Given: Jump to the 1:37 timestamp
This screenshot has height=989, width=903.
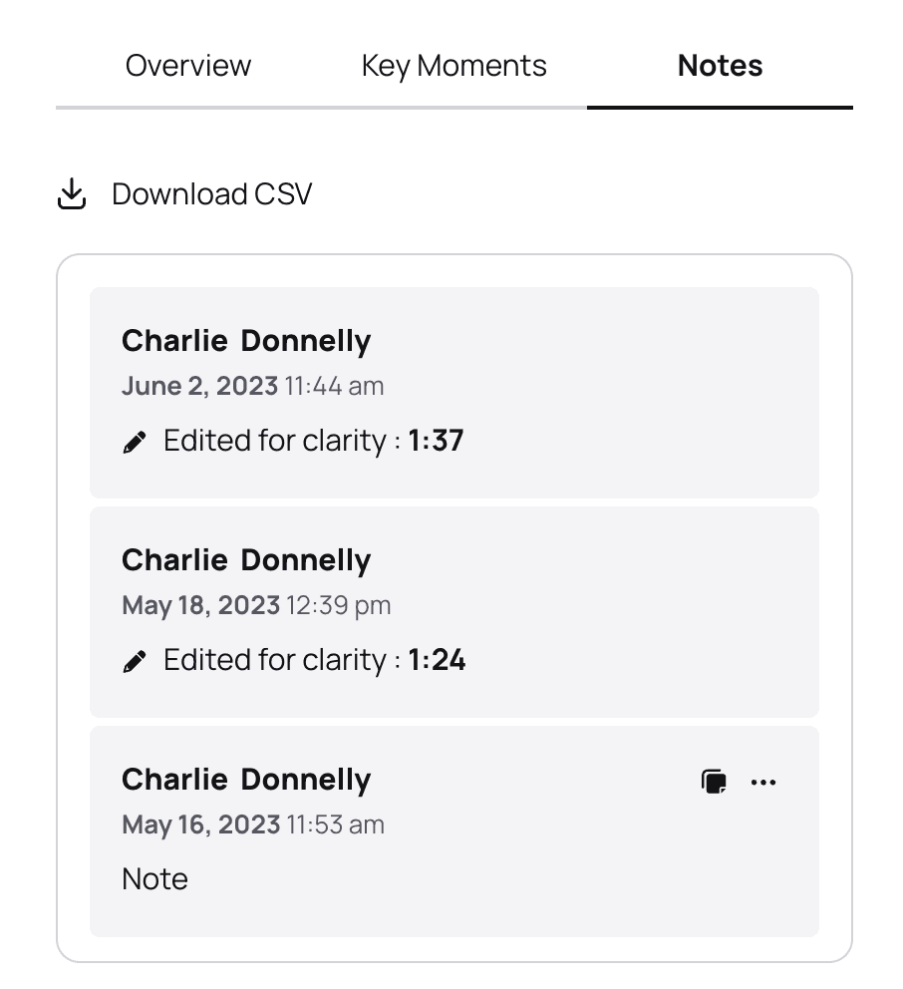Looking at the screenshot, I should click(x=436, y=441).
